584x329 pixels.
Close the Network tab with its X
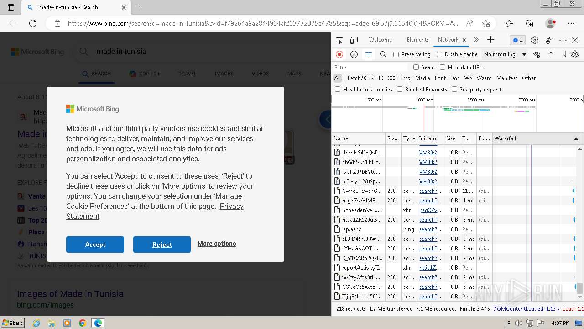[x=464, y=40]
